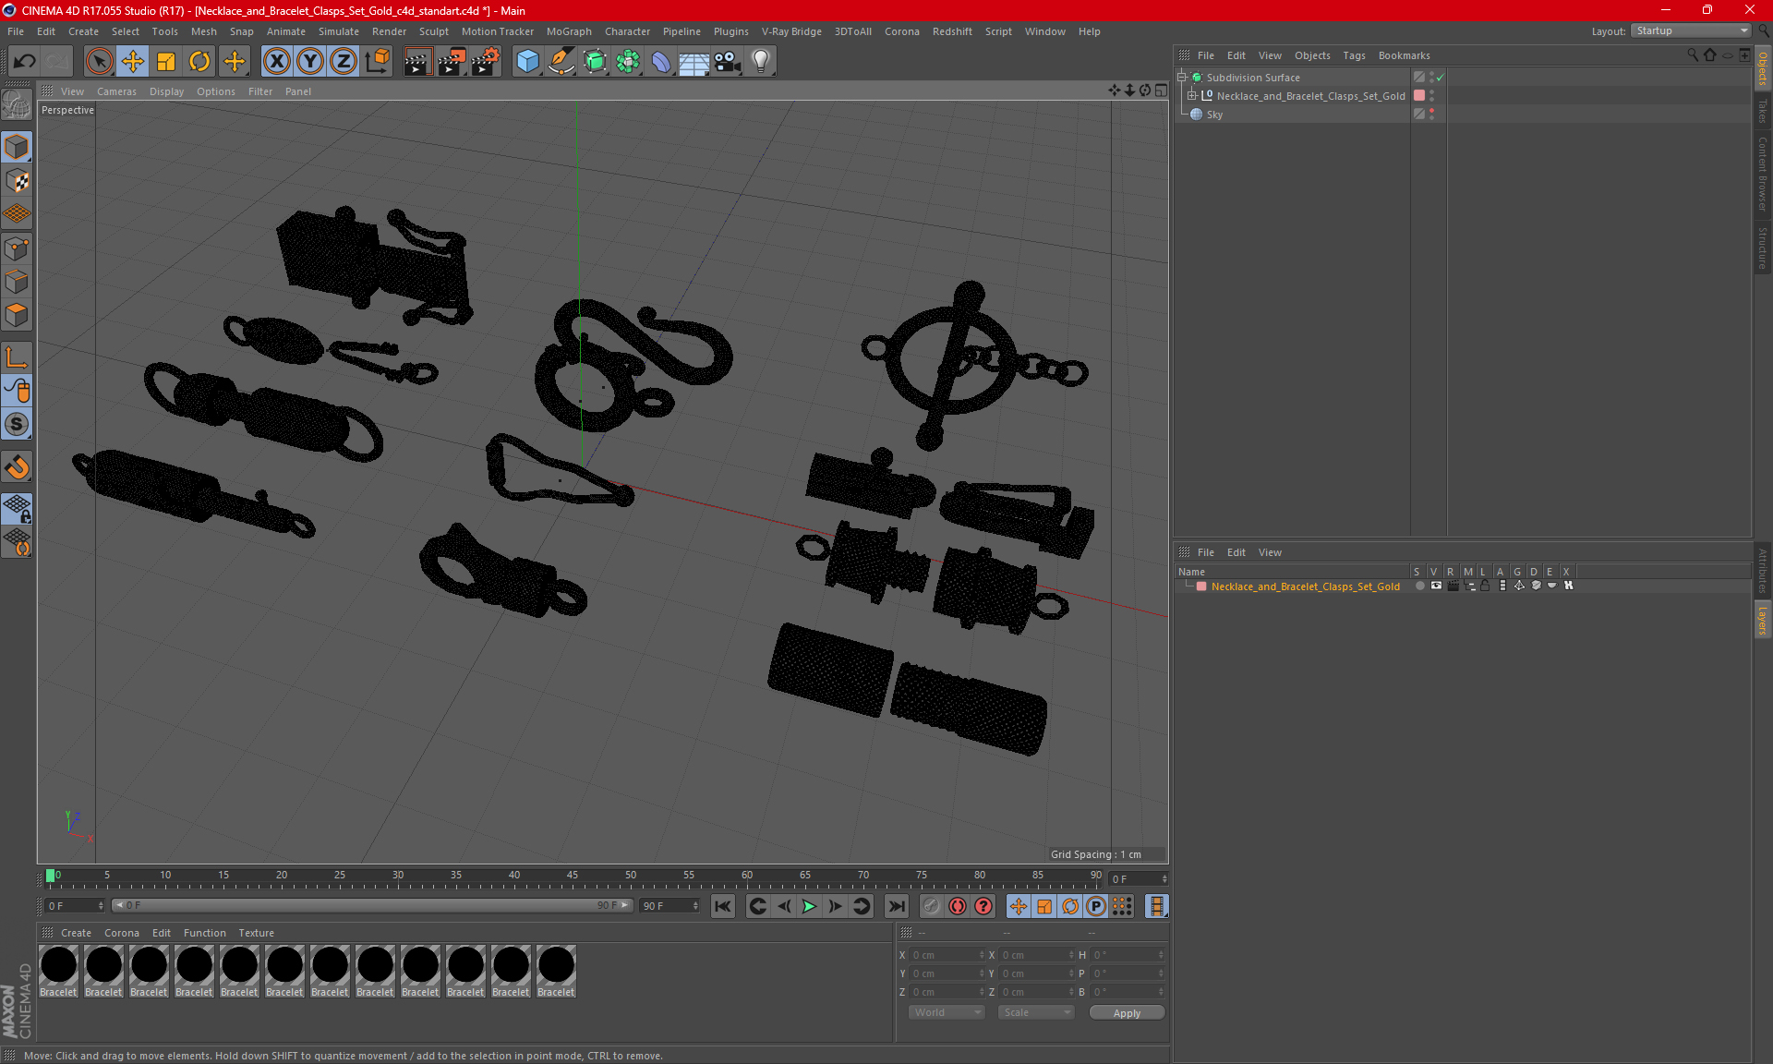The image size is (1773, 1064).
Task: Switch to Texture mode checkered cube
Action: click(x=17, y=181)
